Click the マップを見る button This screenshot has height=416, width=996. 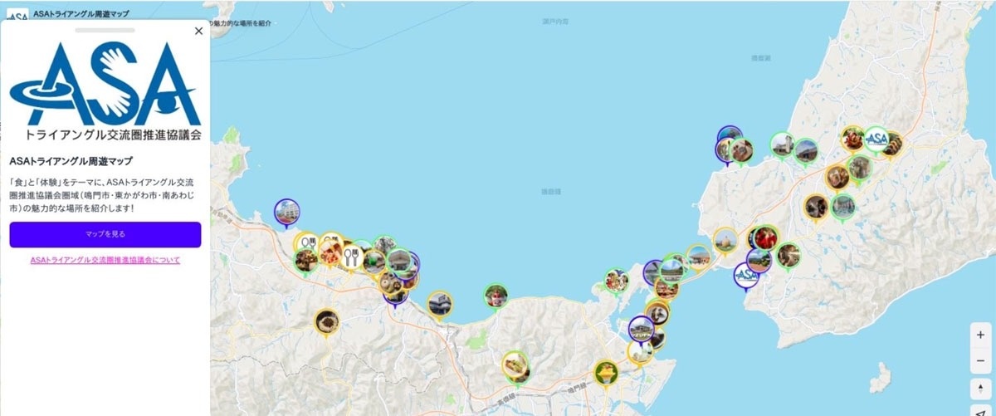(105, 234)
